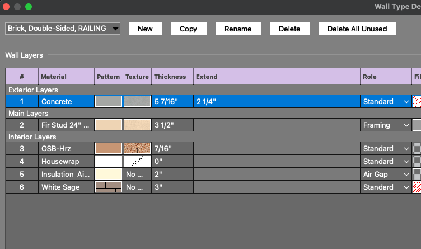
Task: Click the OSB-Hrz fill style swatch
Action: tap(417, 148)
